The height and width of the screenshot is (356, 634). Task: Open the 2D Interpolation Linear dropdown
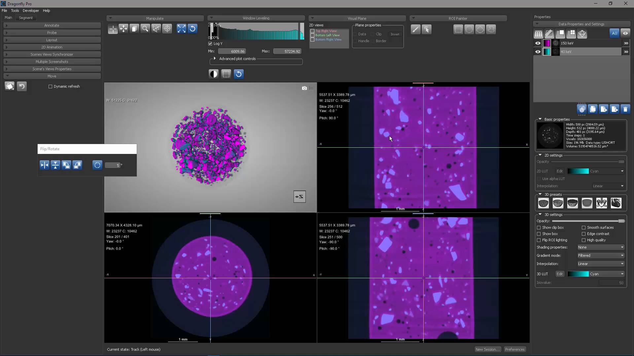608,186
